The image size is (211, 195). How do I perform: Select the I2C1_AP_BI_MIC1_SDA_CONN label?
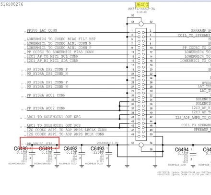tap(52, 61)
